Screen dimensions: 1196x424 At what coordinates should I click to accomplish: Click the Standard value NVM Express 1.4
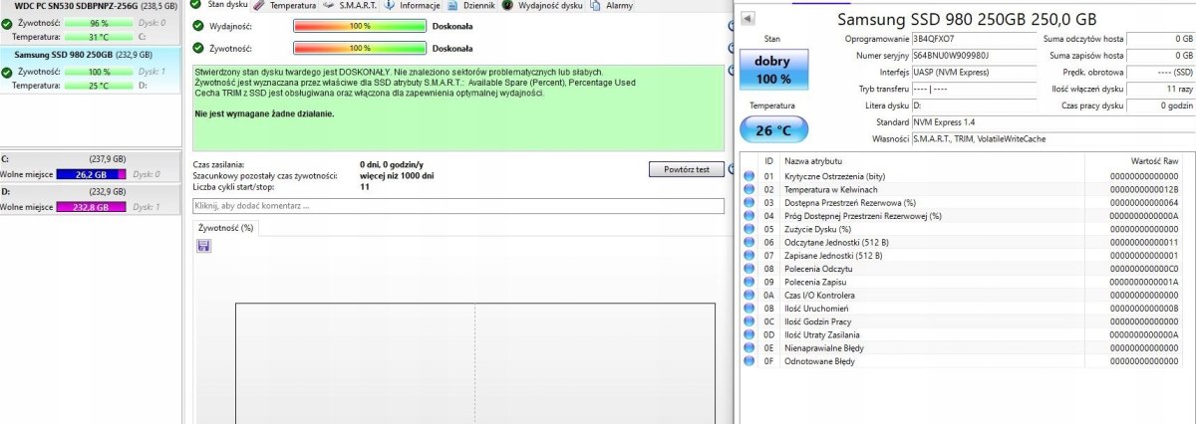(1052, 121)
